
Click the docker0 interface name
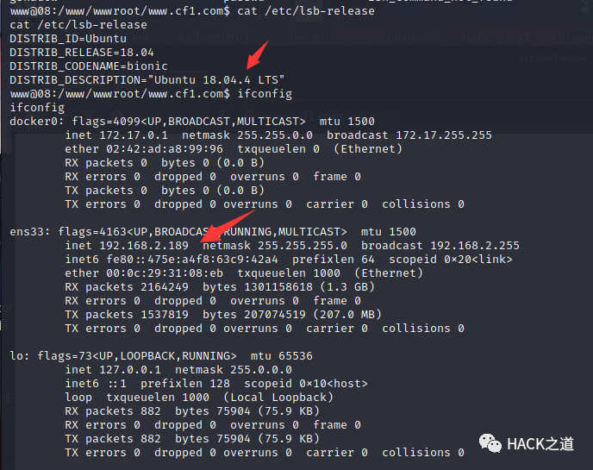pyautogui.click(x=34, y=122)
